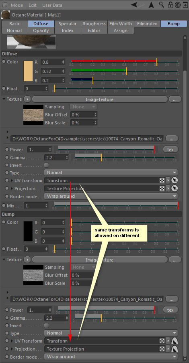Click the new attribute manager plus icon
Viewport: 189px width, 363px height.
point(185,5)
